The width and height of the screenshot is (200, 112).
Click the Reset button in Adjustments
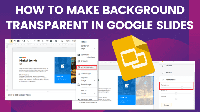pyautogui.click(x=166, y=105)
